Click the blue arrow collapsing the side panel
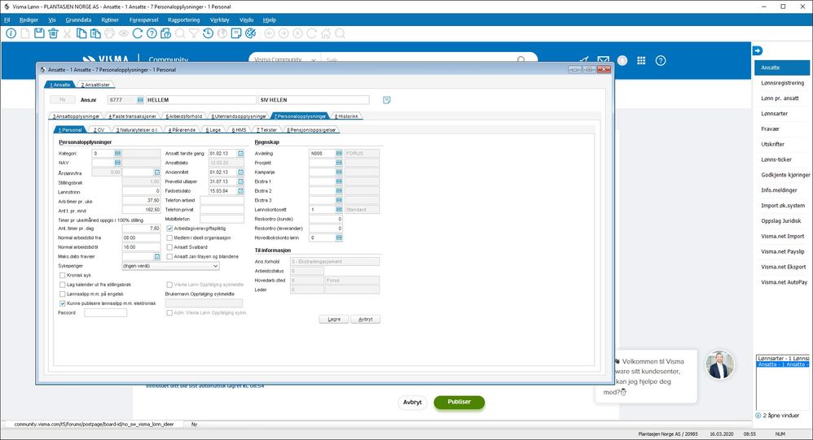813x440 pixels. pyautogui.click(x=758, y=50)
